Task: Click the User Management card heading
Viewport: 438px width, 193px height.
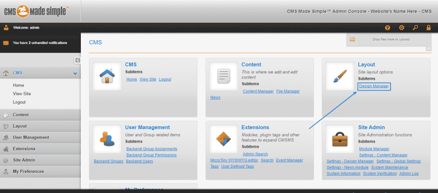Action: [148, 128]
